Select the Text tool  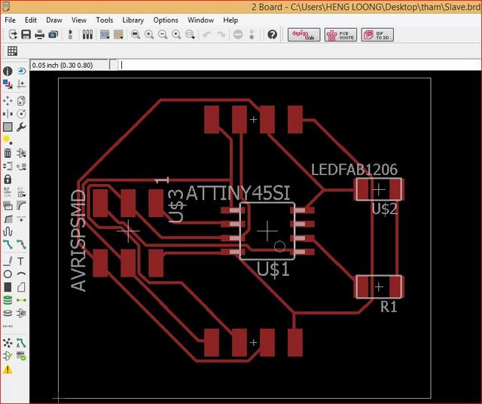point(20,262)
